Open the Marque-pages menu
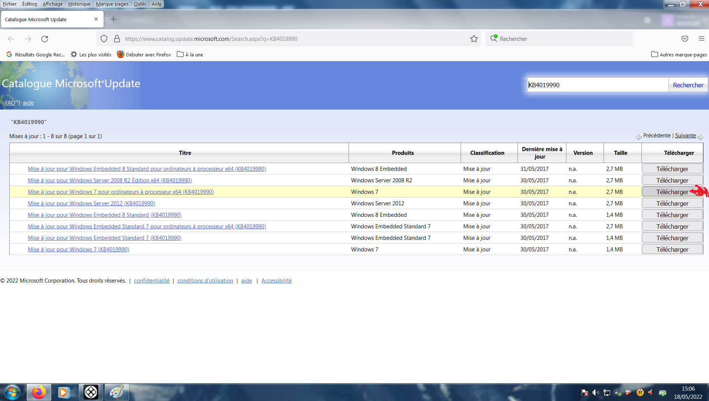The width and height of the screenshot is (709, 401). pyautogui.click(x=112, y=4)
